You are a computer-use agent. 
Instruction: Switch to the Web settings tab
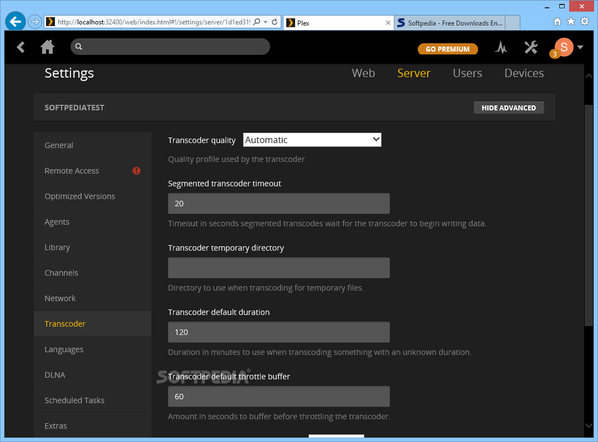(x=363, y=73)
